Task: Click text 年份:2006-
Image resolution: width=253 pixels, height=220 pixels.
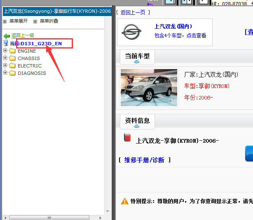Action: [x=198, y=97]
